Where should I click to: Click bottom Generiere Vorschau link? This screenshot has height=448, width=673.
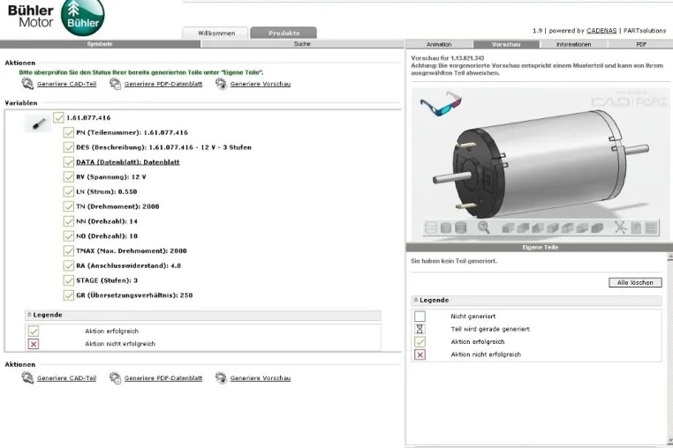[260, 378]
